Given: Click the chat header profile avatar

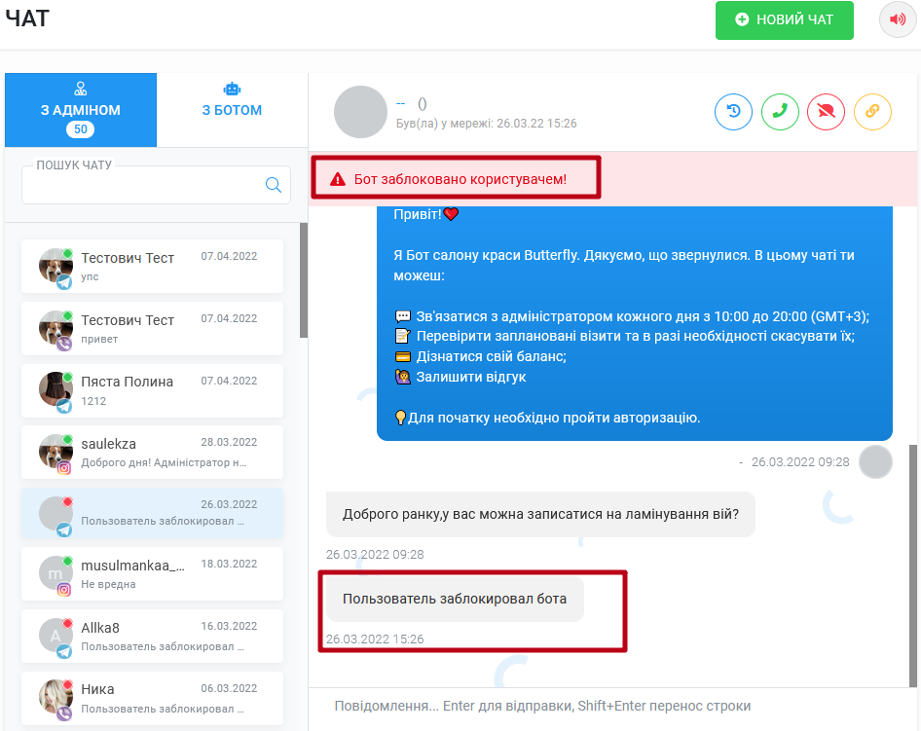Looking at the screenshot, I should [x=360, y=112].
